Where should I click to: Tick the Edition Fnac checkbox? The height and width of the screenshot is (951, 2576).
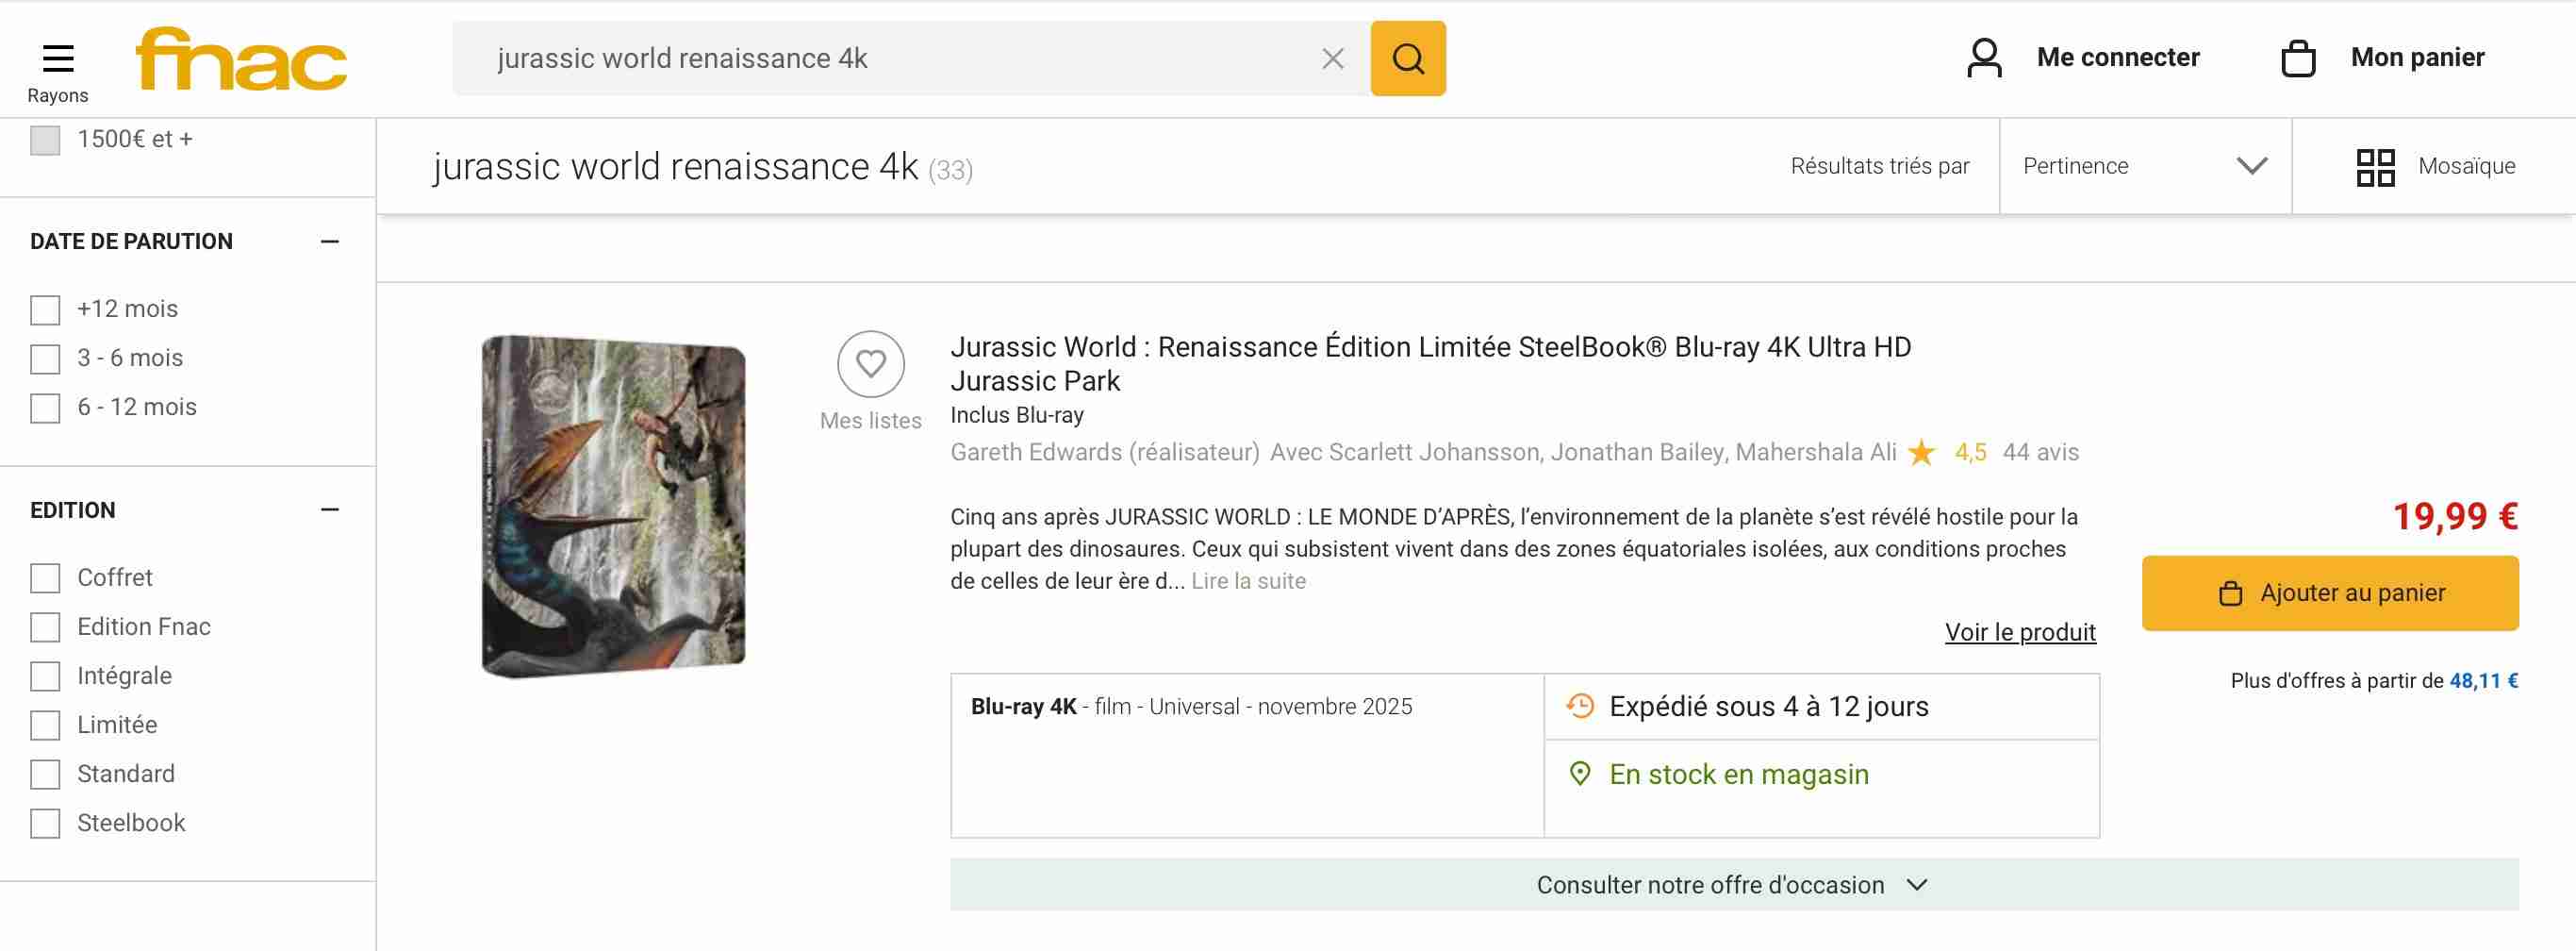pos(45,627)
